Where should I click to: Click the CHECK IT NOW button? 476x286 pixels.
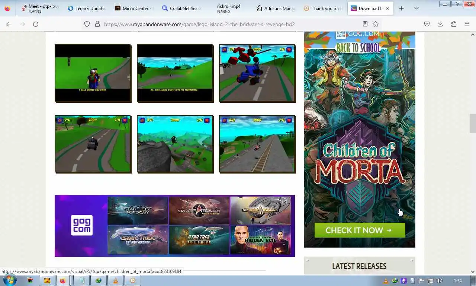pyautogui.click(x=360, y=230)
